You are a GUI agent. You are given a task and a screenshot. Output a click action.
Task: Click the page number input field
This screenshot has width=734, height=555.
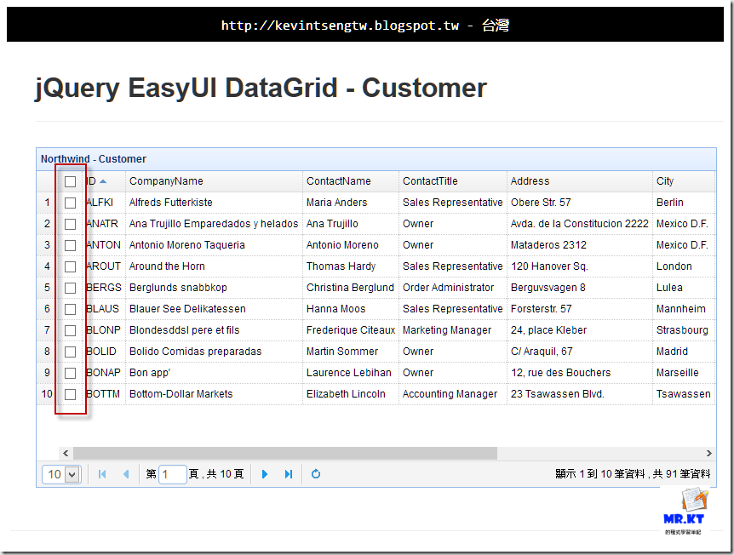[173, 474]
